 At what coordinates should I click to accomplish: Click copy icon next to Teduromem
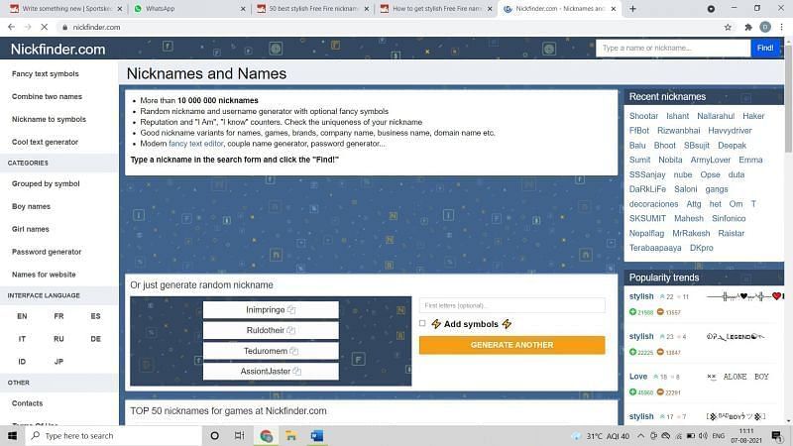coord(294,351)
